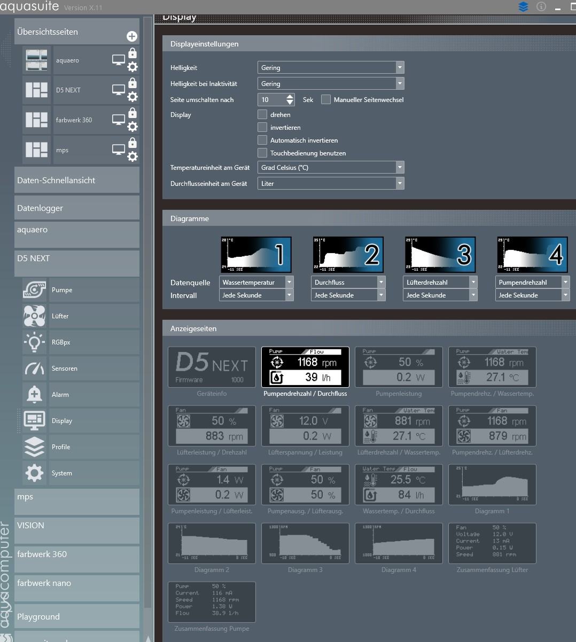Open the Datenlogger section
576x642 pixels.
[x=77, y=208]
